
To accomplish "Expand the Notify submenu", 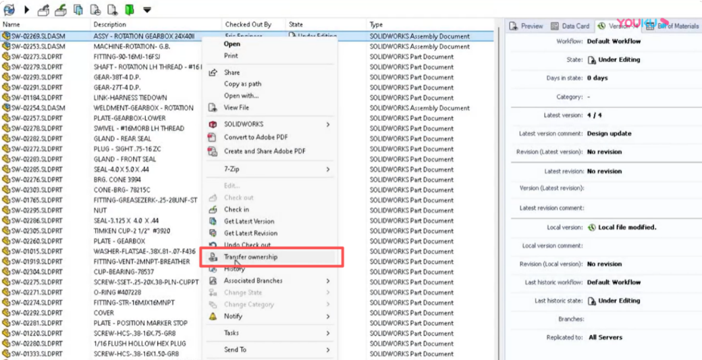I will pos(328,316).
